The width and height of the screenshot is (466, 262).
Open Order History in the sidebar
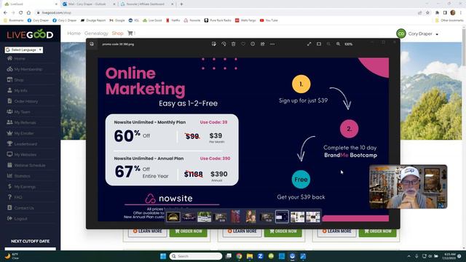tap(26, 101)
